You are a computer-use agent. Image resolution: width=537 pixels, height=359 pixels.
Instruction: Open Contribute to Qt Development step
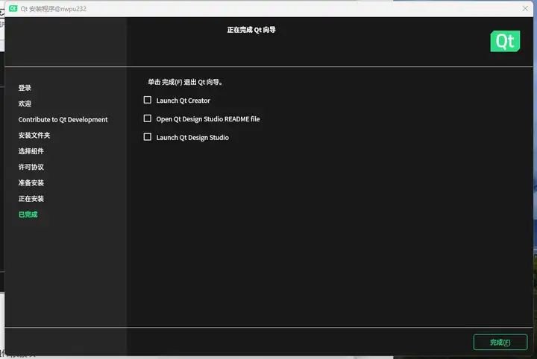click(63, 120)
